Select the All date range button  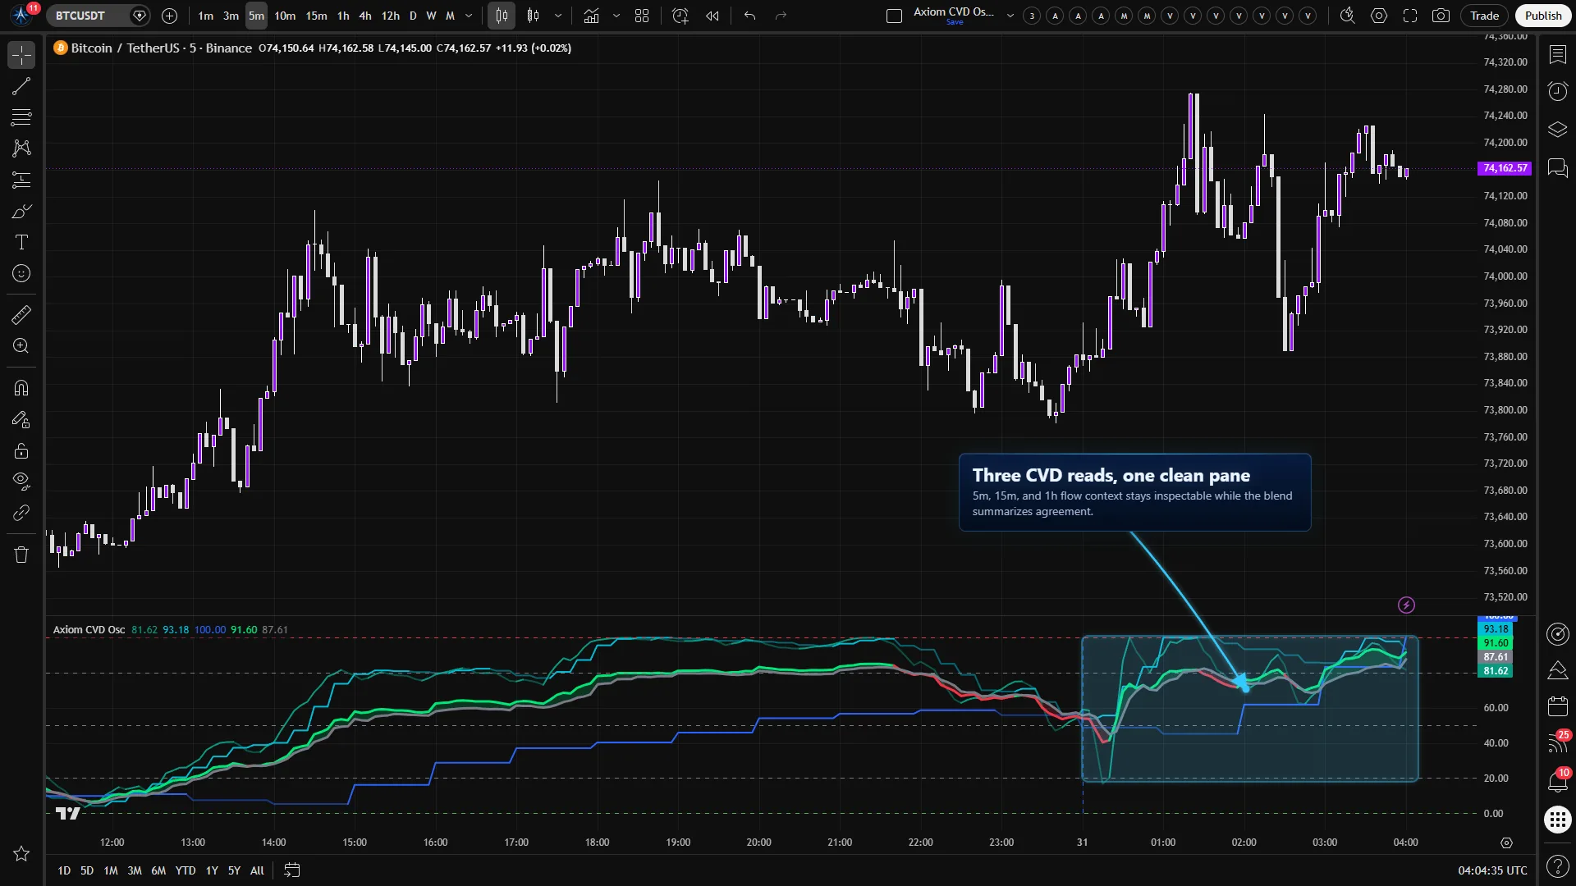coord(257,870)
